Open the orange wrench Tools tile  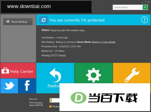pyautogui.click(x=132, y=73)
